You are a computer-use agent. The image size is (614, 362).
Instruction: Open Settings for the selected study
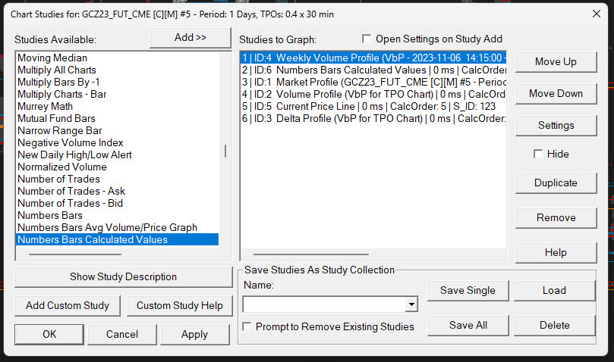556,125
